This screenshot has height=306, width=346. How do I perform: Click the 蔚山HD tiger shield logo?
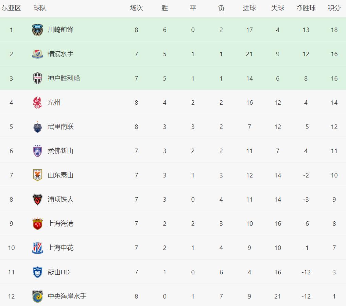[x=37, y=272]
